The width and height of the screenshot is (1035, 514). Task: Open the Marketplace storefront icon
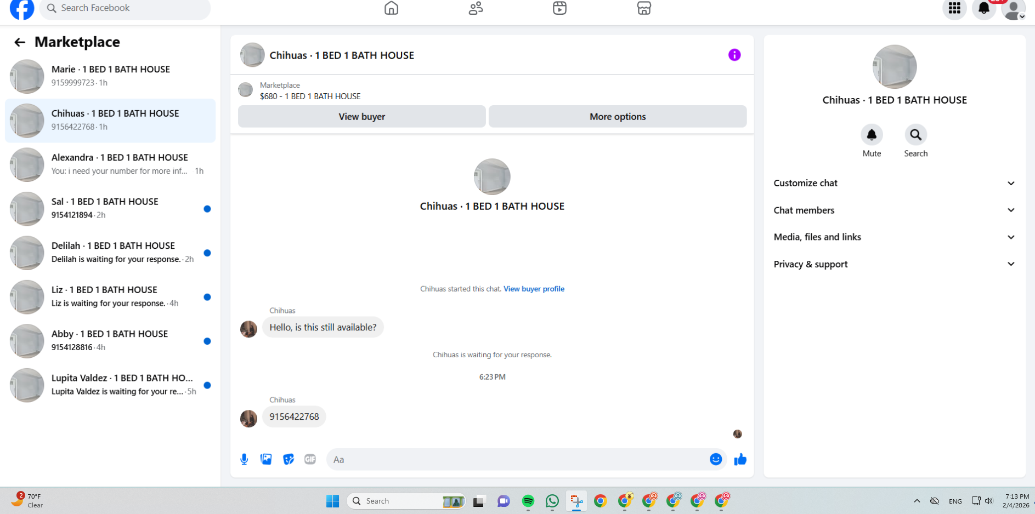644,8
